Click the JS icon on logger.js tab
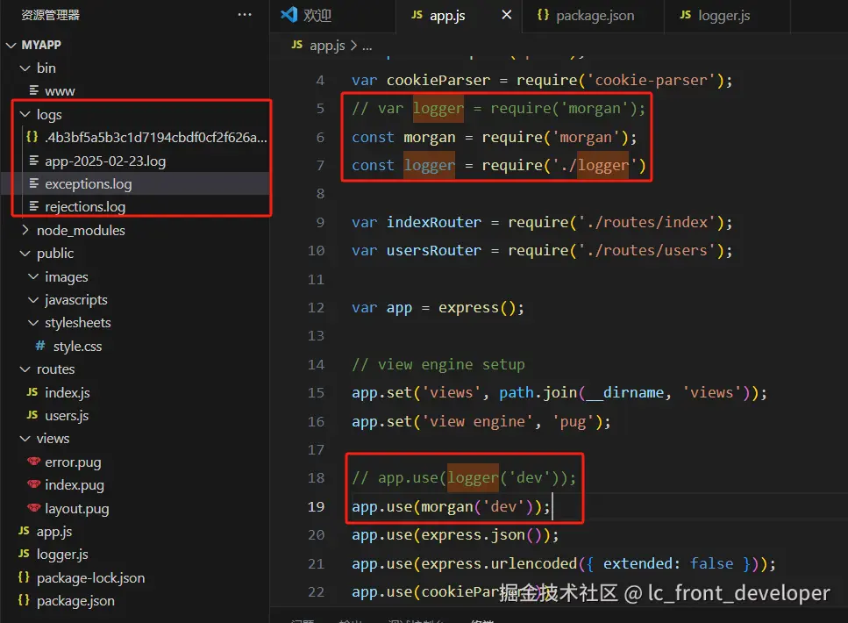 tap(685, 15)
